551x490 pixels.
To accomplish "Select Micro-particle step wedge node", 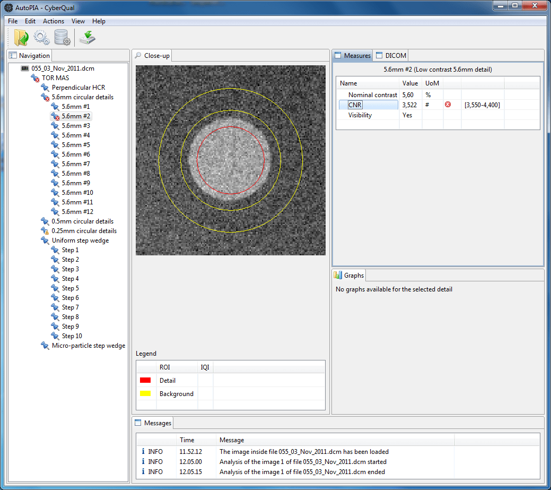I will 88,346.
